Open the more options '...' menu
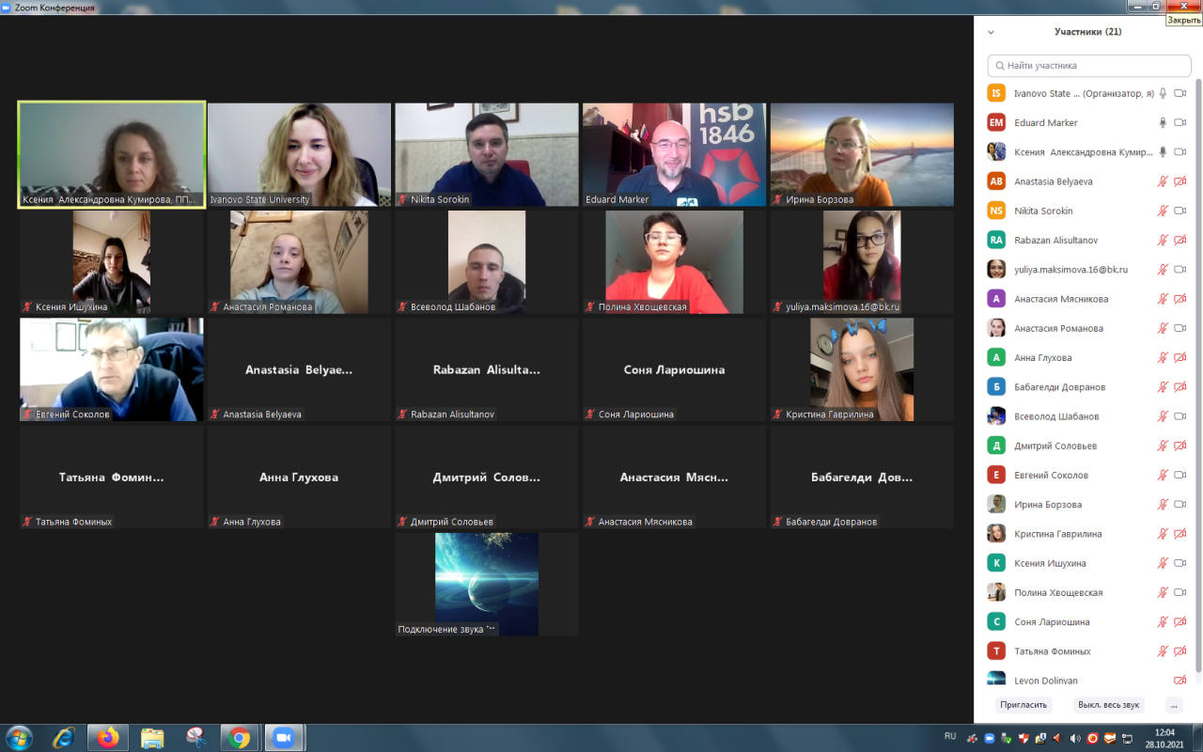Image resolution: width=1203 pixels, height=752 pixels. point(1173,704)
